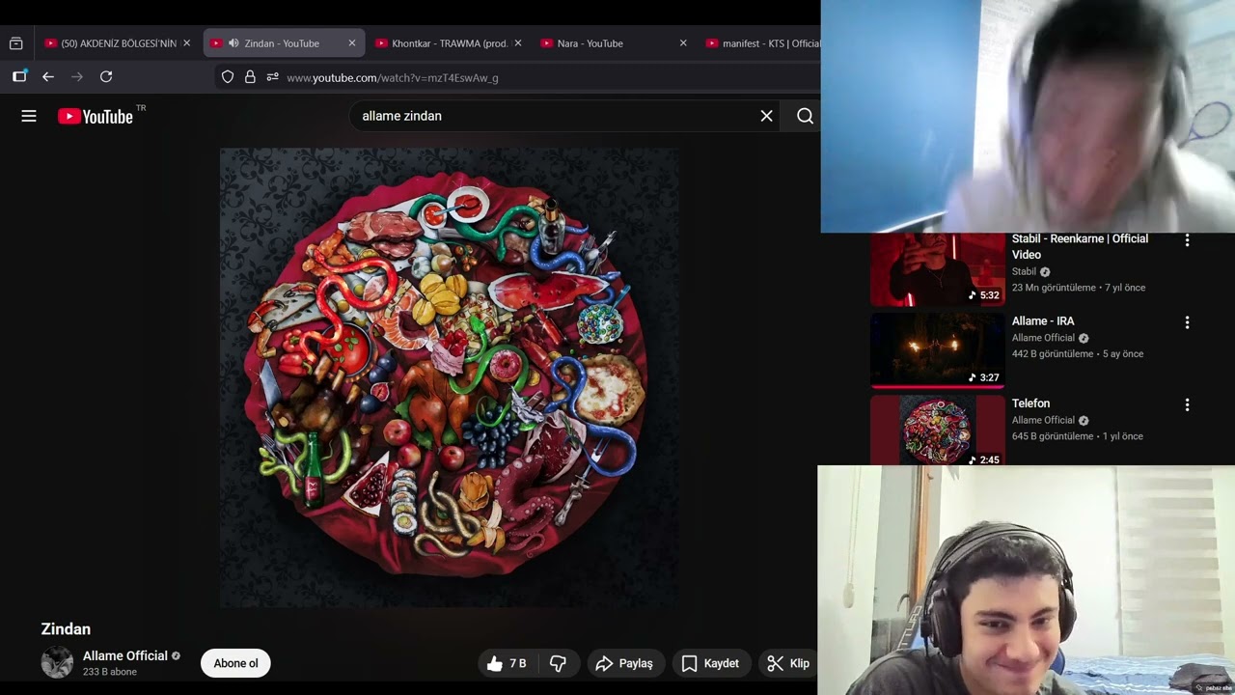The width and height of the screenshot is (1235, 695).
Task: Subscribe with the Abone ol button
Action: coord(236,663)
